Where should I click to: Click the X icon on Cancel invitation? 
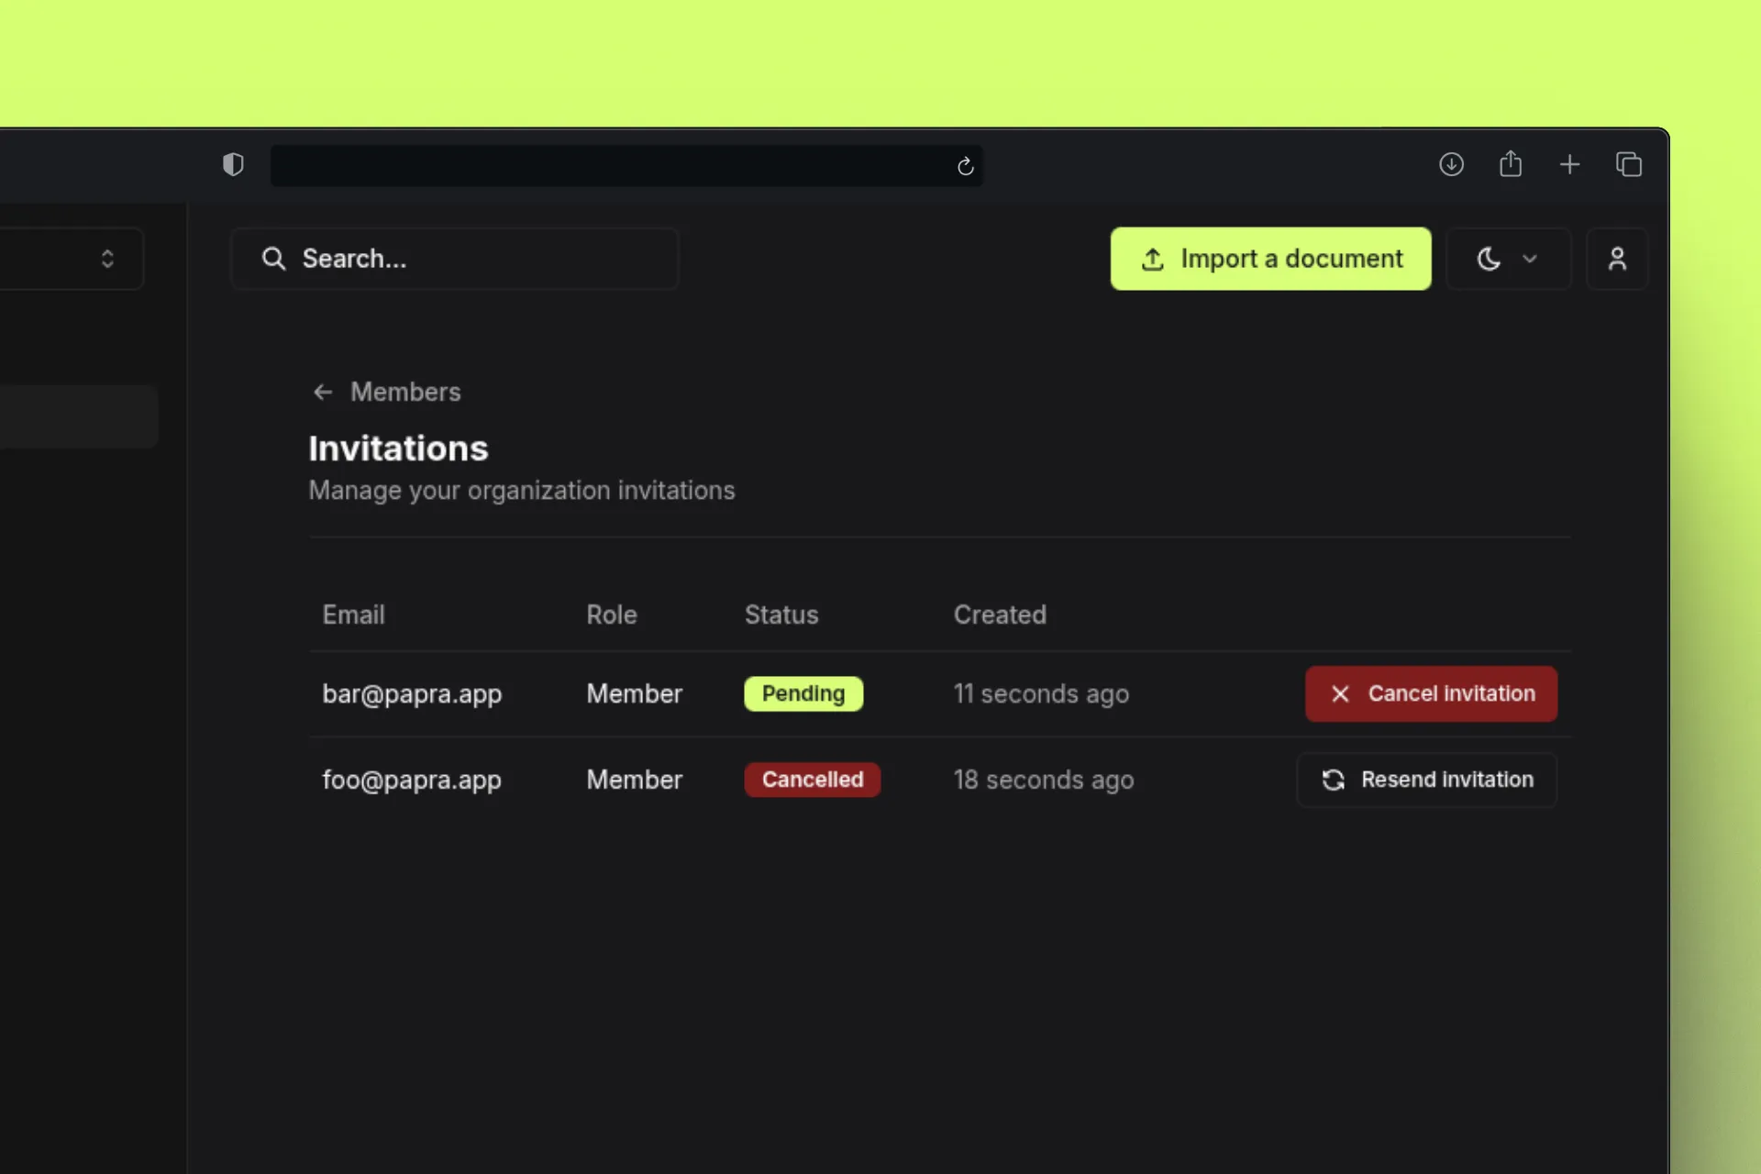[1340, 694]
